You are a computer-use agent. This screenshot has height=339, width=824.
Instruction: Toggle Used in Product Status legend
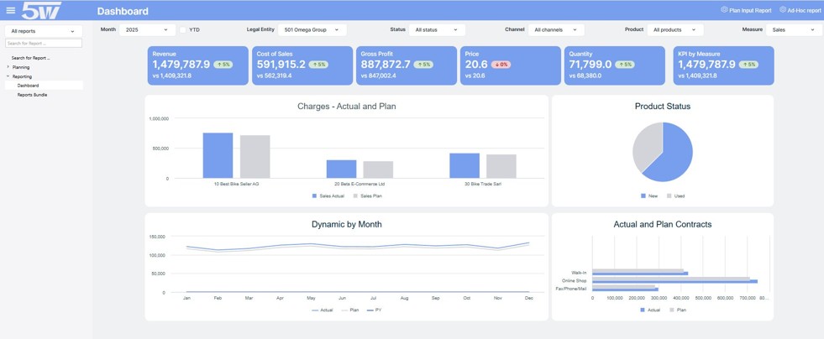tap(675, 196)
